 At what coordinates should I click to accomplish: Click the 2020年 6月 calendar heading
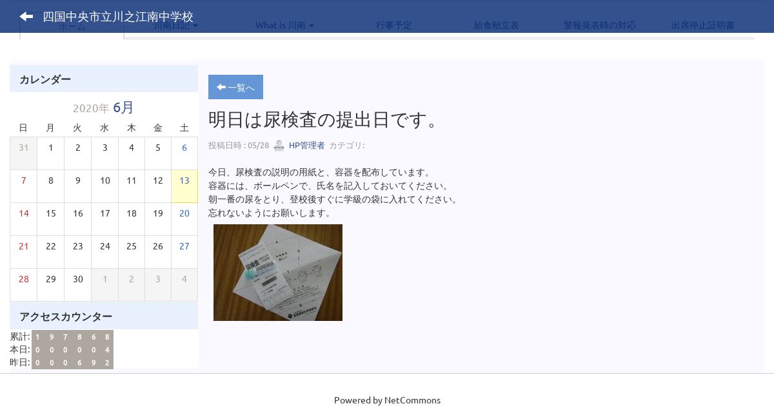click(103, 108)
